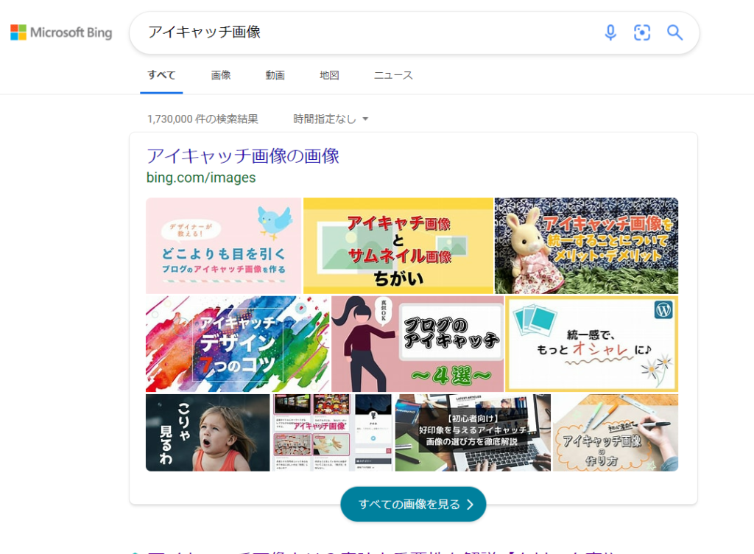Open the 地図 tab
Screen dimensions: 754x554
coord(329,75)
